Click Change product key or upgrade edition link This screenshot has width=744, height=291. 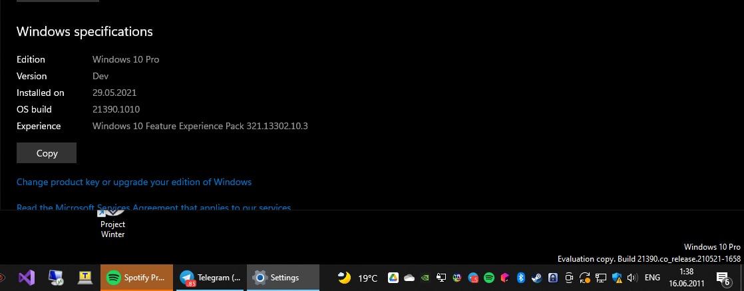point(134,182)
